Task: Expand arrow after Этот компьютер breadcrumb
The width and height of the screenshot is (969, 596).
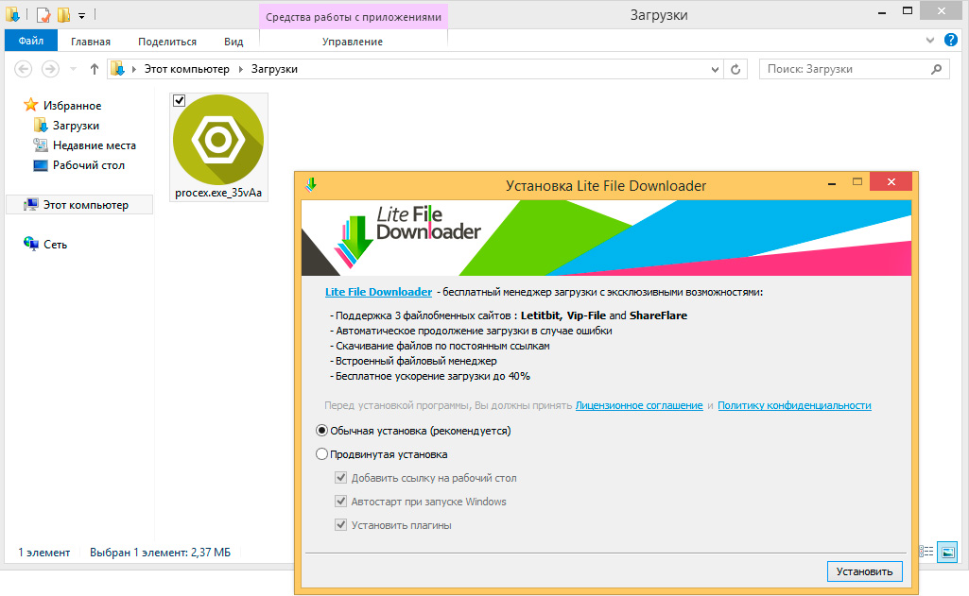Action: click(x=241, y=69)
